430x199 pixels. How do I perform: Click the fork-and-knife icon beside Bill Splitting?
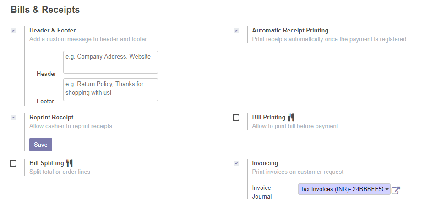[70, 163]
